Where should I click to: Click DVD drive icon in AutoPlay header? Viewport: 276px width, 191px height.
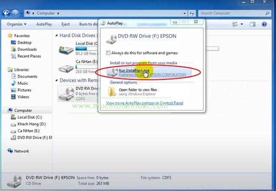point(111,39)
